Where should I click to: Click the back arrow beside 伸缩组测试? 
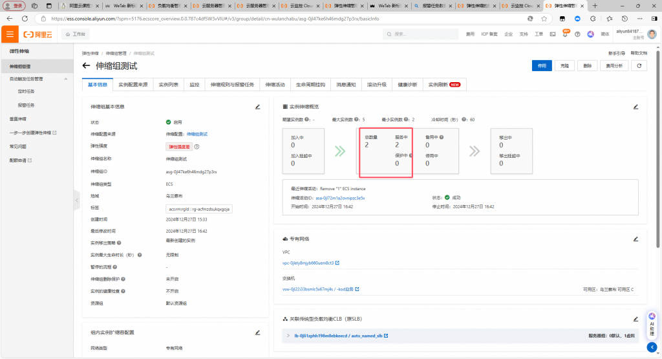87,66
